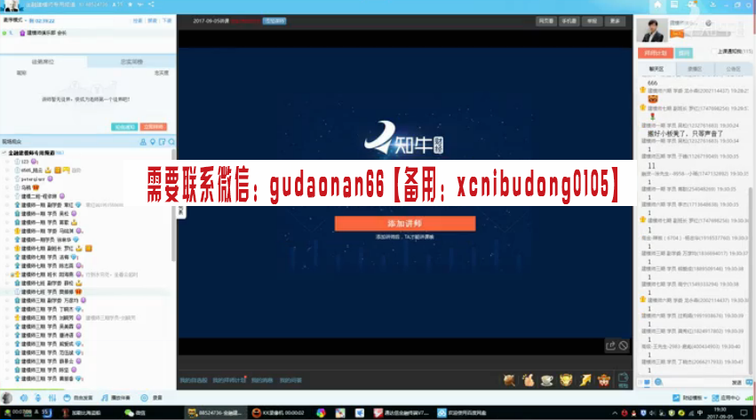Send the tiger face gift icon
756x420 pixels.
coord(603,381)
